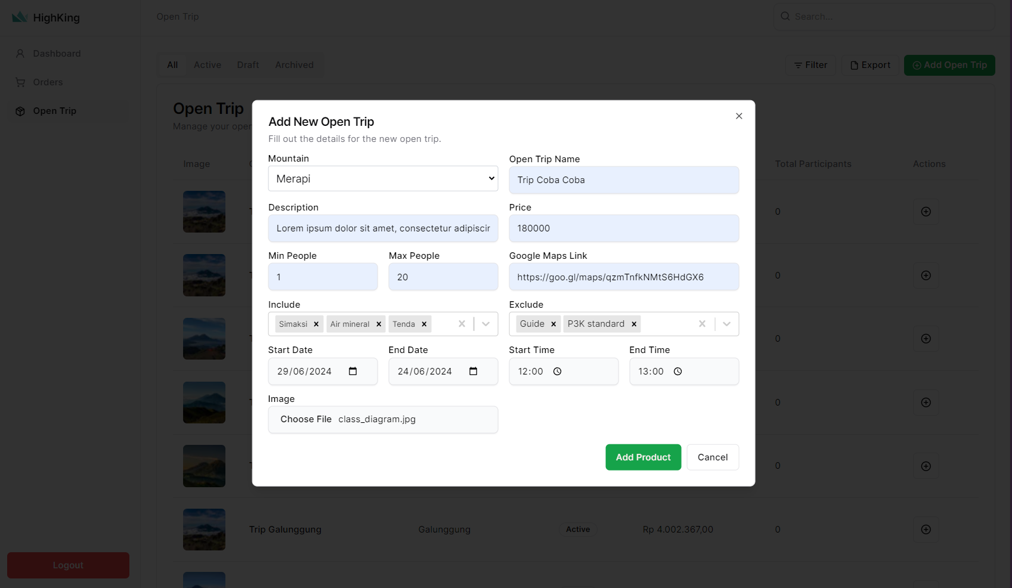Open the Start Date calendar picker
Viewport: 1012px width, 588px height.
click(353, 372)
